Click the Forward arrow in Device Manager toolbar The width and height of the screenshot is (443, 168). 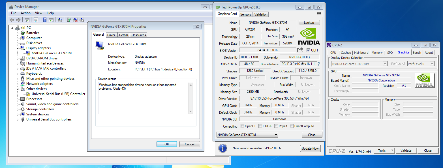click(18, 20)
